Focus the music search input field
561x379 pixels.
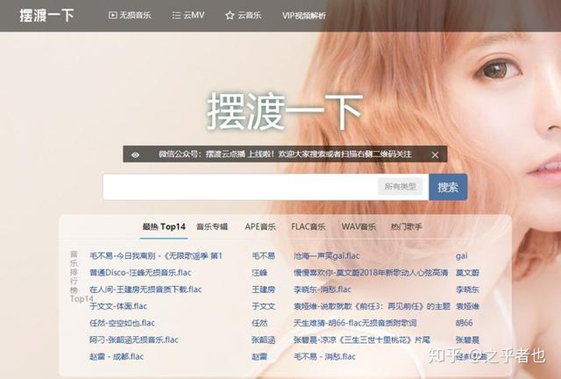(x=241, y=187)
